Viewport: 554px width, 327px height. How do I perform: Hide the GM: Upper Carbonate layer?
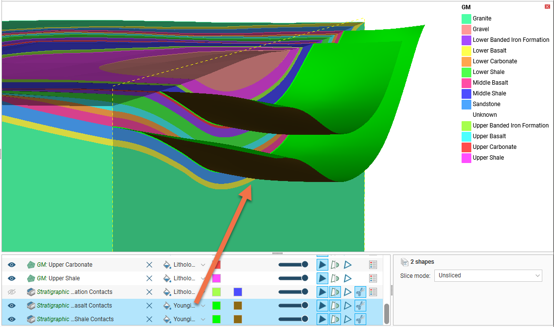(12, 265)
